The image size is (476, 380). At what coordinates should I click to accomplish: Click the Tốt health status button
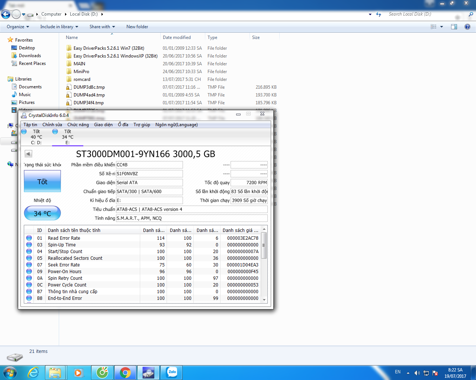(42, 181)
